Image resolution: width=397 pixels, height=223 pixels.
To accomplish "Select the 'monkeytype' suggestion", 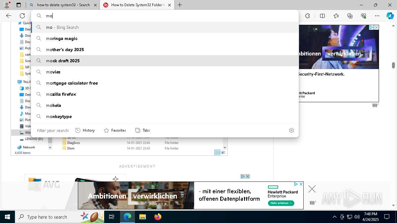I will point(165,116).
